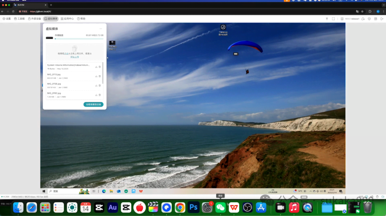
Task: Click the logout icon in the top bar
Action: tap(382, 19)
